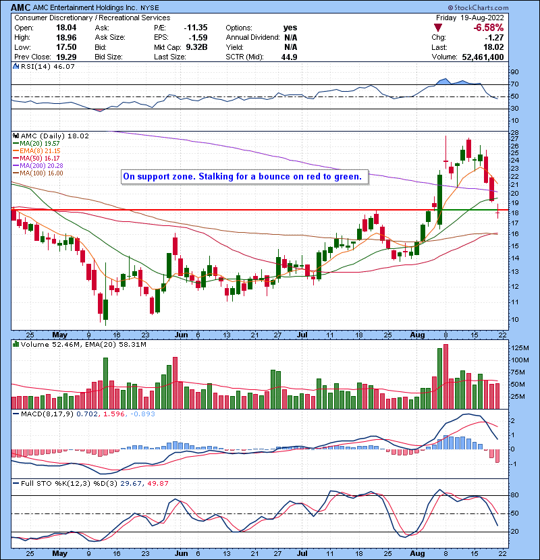Click the Mkt Cap value 9.32B
The height and width of the screenshot is (560, 540).
(x=196, y=47)
